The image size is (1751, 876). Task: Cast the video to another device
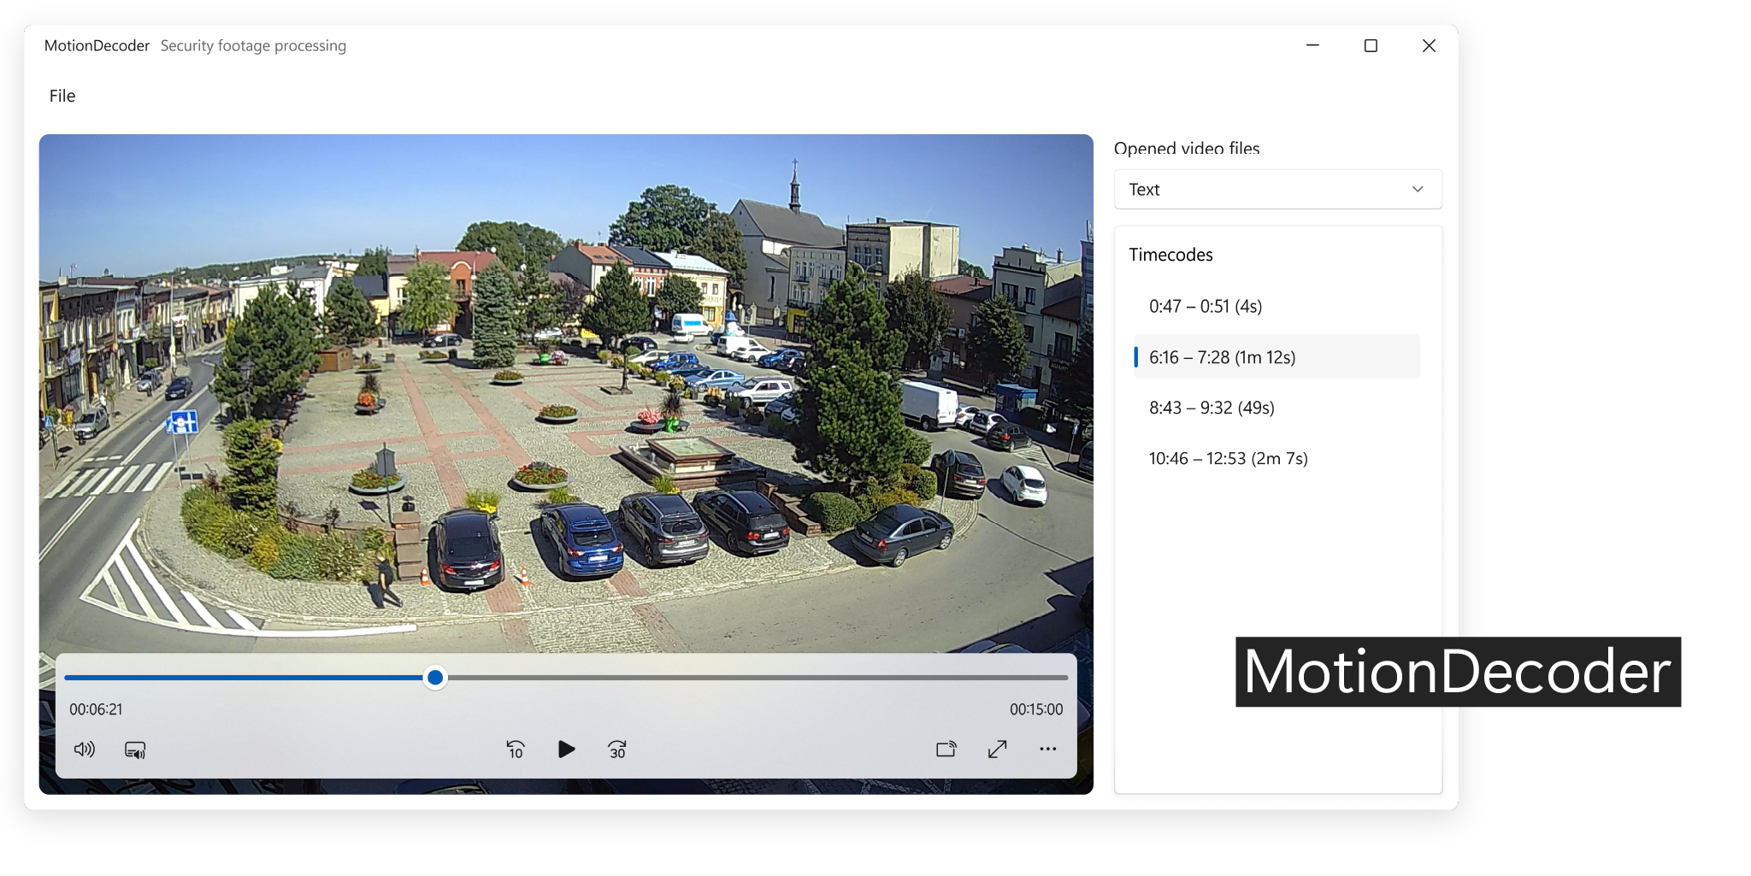click(946, 750)
